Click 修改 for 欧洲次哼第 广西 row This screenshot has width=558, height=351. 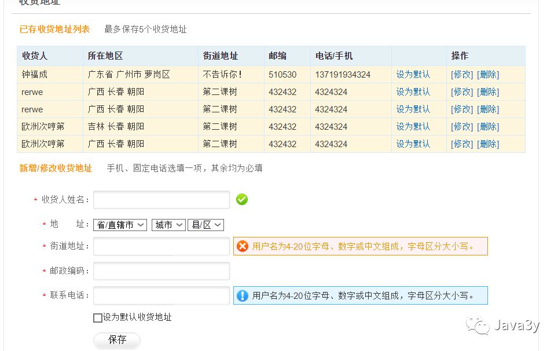(462, 144)
